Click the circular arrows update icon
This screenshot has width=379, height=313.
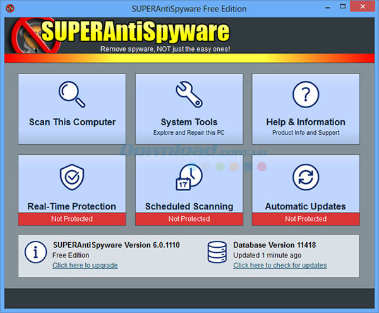point(306,177)
